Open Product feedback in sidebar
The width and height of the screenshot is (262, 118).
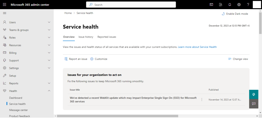[19, 116]
